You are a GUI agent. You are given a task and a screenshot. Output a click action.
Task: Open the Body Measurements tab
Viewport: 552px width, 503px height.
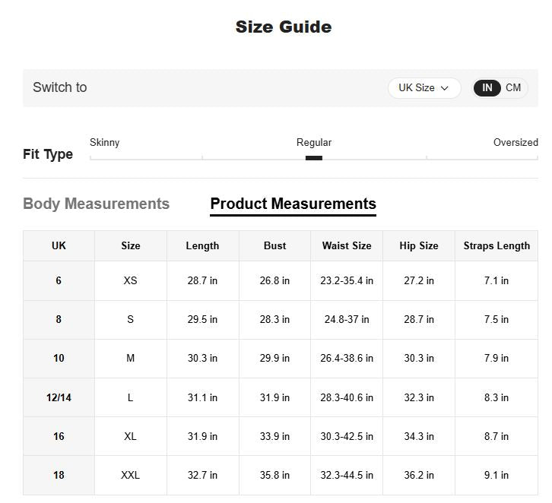pyautogui.click(x=96, y=204)
